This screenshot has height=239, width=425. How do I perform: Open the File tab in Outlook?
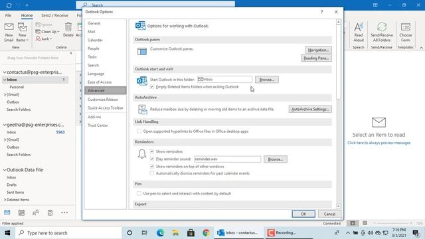[8, 15]
